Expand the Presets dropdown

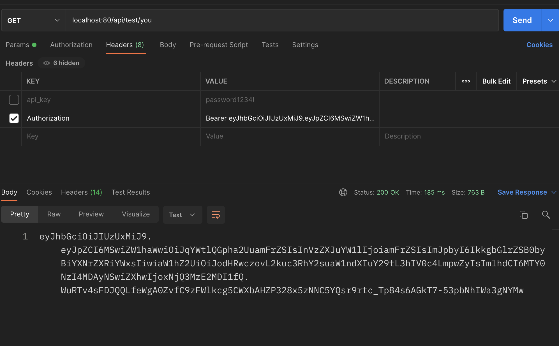click(539, 81)
